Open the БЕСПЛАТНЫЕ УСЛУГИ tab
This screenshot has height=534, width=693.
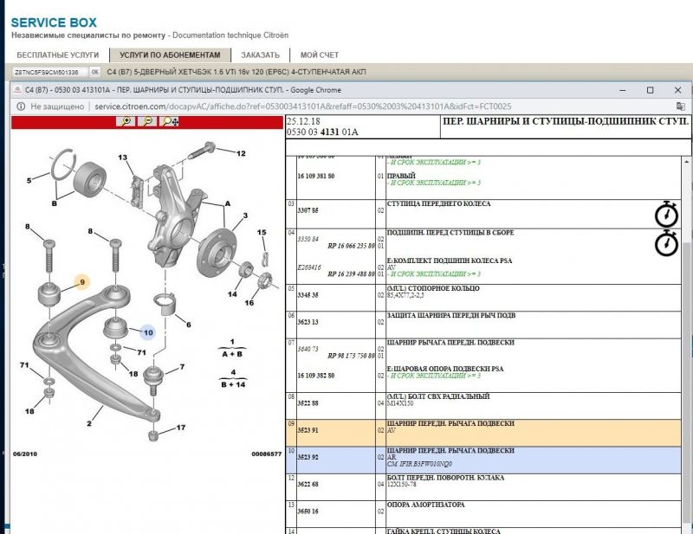52,55
